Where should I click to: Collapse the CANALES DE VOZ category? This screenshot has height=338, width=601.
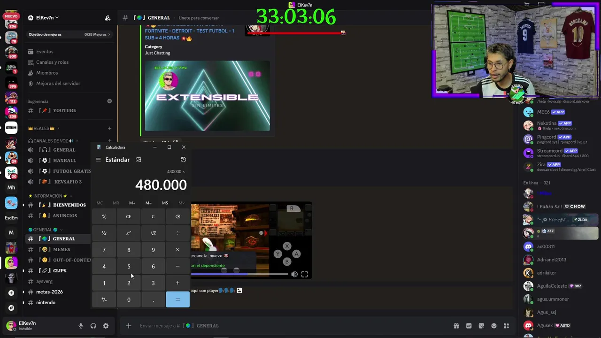point(51,141)
